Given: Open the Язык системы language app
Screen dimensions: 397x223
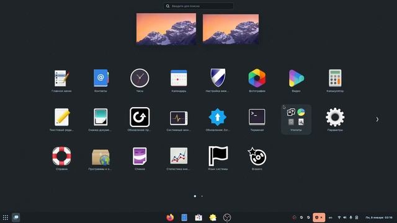Looking at the screenshot, I should click(218, 156).
